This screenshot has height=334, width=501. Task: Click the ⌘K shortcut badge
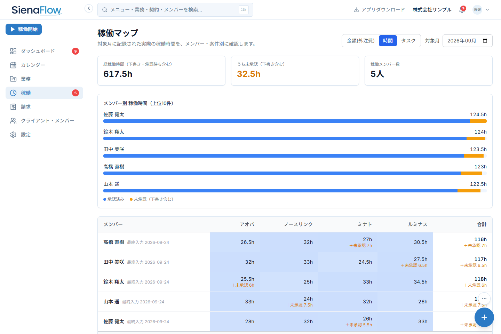pos(244,10)
